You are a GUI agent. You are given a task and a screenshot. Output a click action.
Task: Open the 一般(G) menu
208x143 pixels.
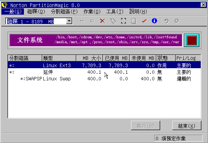[x=13, y=11]
